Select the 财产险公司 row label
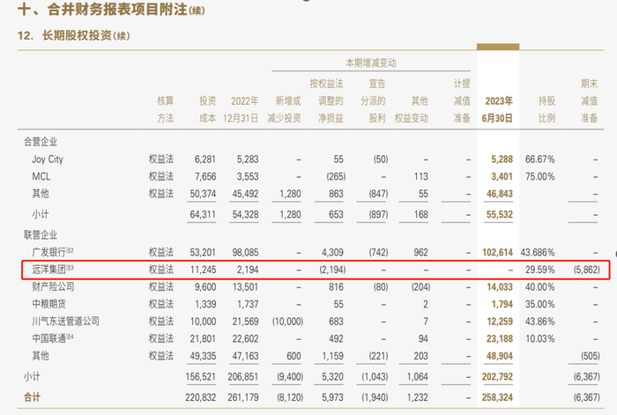 53,286
